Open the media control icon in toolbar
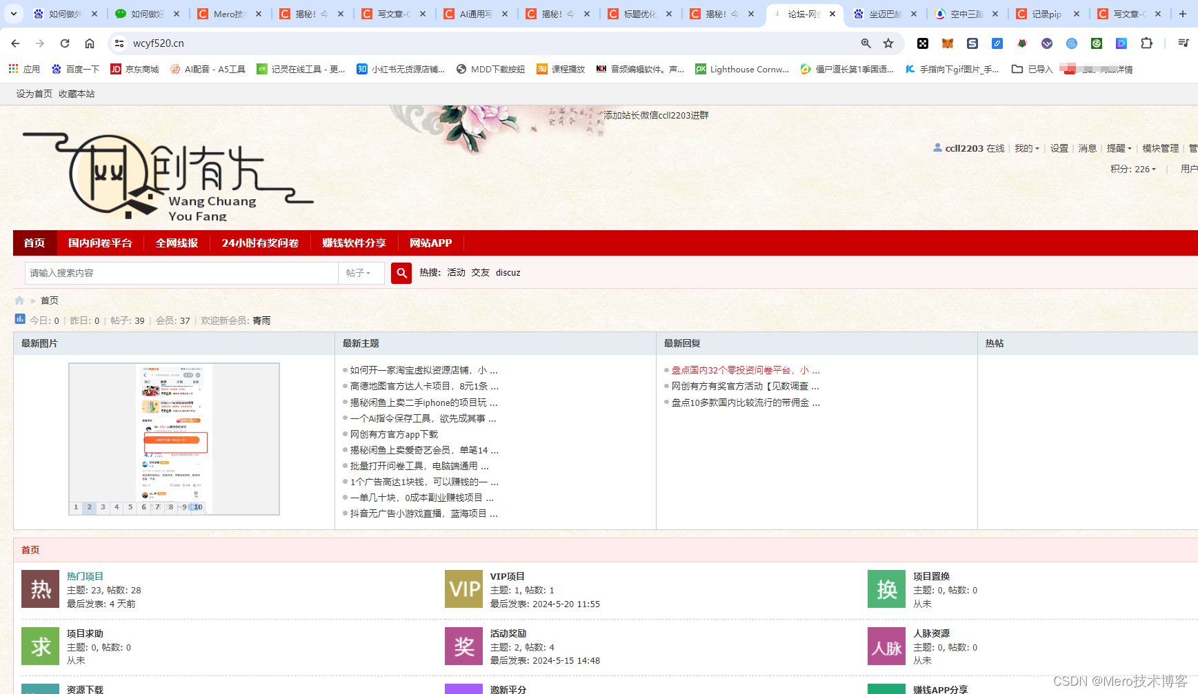The width and height of the screenshot is (1198, 694). pyautogui.click(x=1184, y=43)
